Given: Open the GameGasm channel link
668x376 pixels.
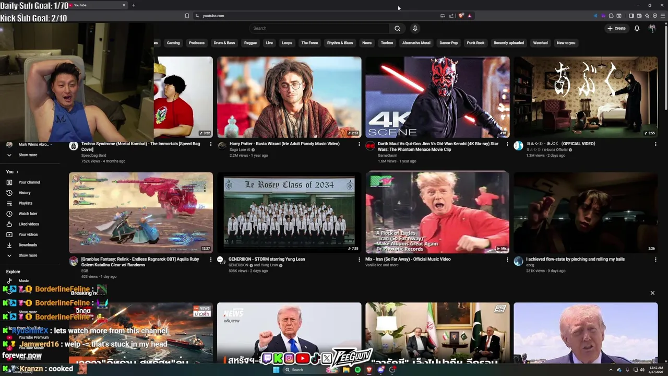Looking at the screenshot, I should click(x=387, y=156).
